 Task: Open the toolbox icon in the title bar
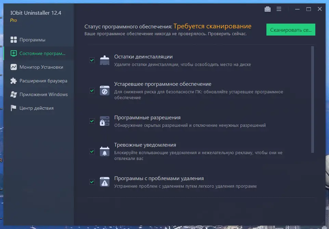pyautogui.click(x=267, y=9)
